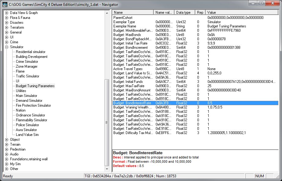Expand the Terrain tree node
Image resolution: width=282 pixels, height=181 pixels.
[7, 144]
